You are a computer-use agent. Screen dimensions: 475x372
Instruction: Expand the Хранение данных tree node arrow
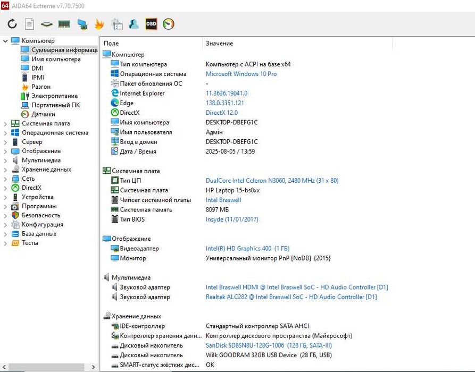point(5,170)
